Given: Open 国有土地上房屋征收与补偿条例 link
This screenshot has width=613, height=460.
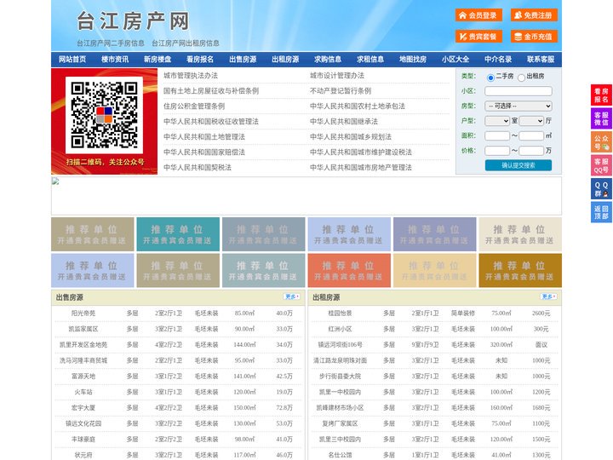Looking at the screenshot, I should click(211, 91).
